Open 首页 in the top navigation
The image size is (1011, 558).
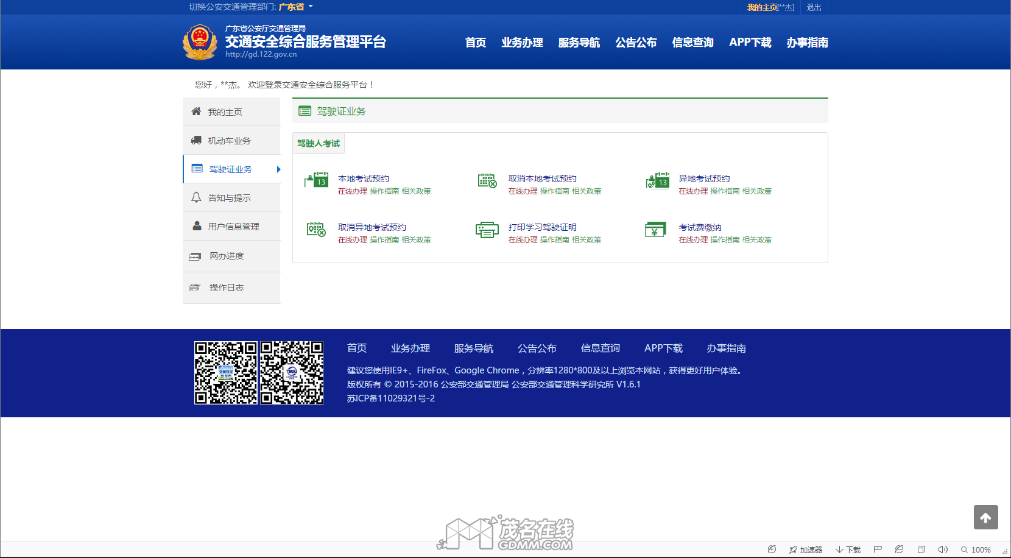click(x=476, y=42)
